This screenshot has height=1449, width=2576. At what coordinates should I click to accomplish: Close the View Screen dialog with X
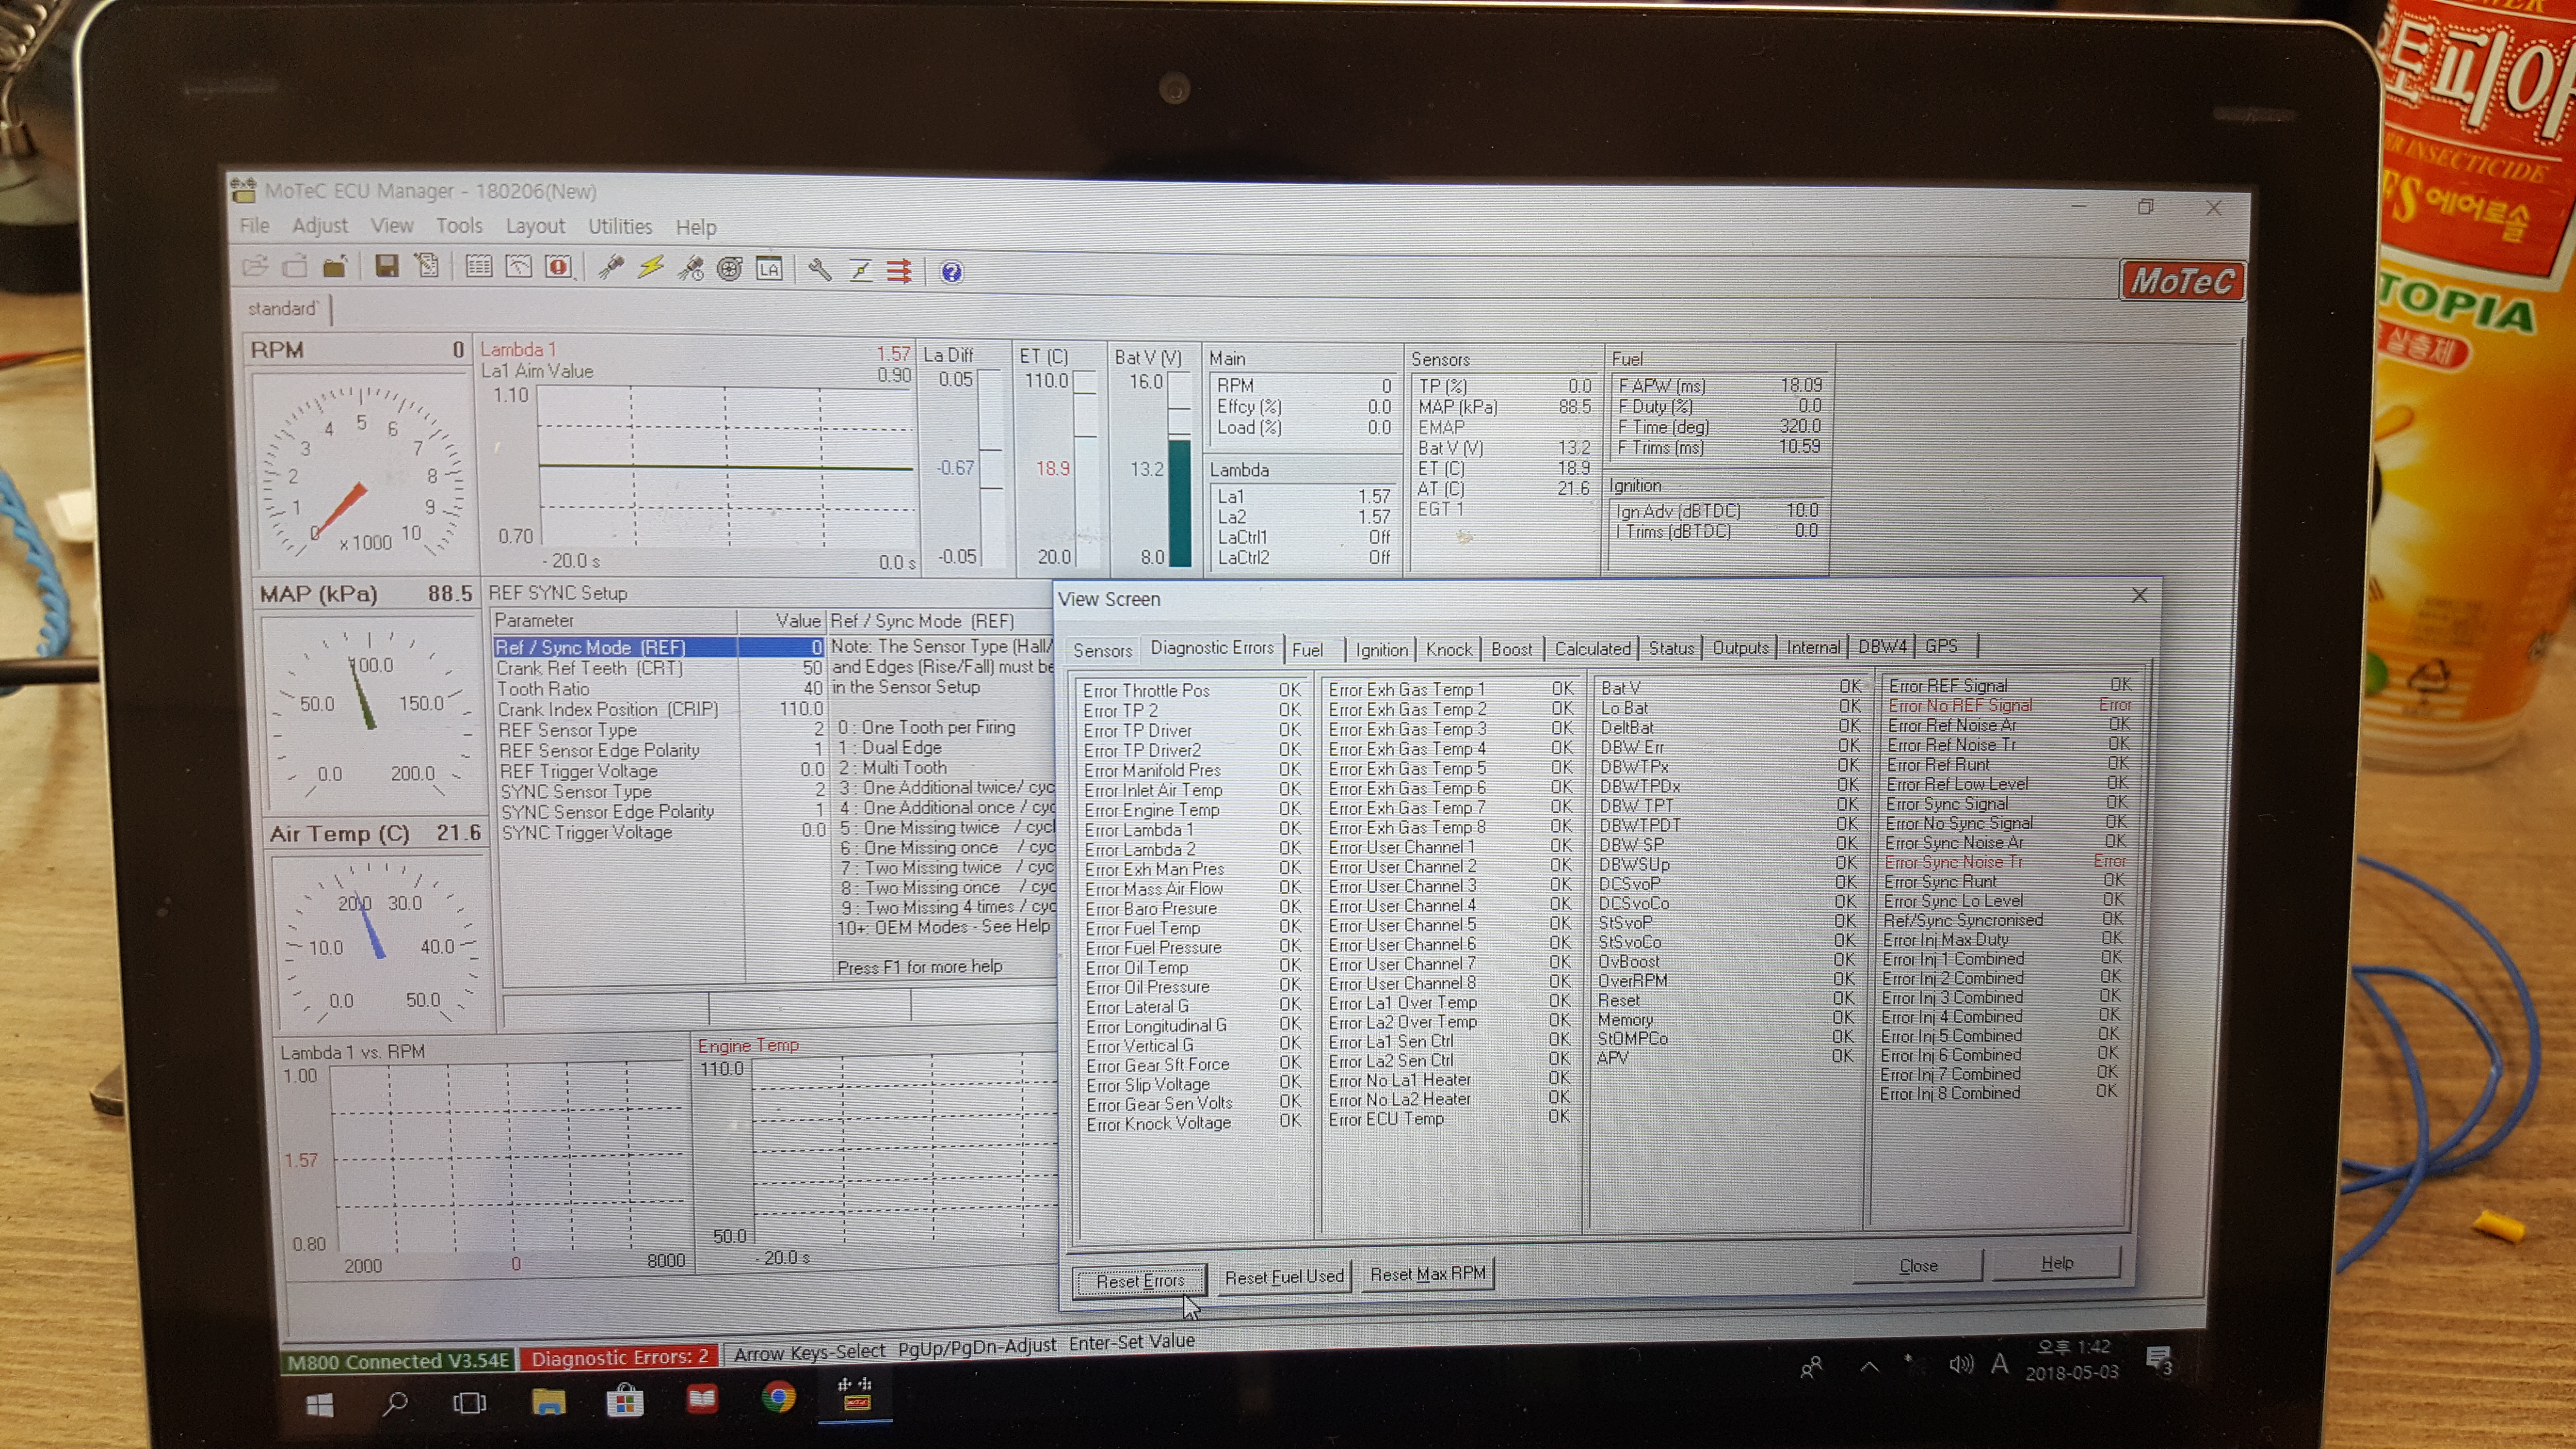[2139, 595]
